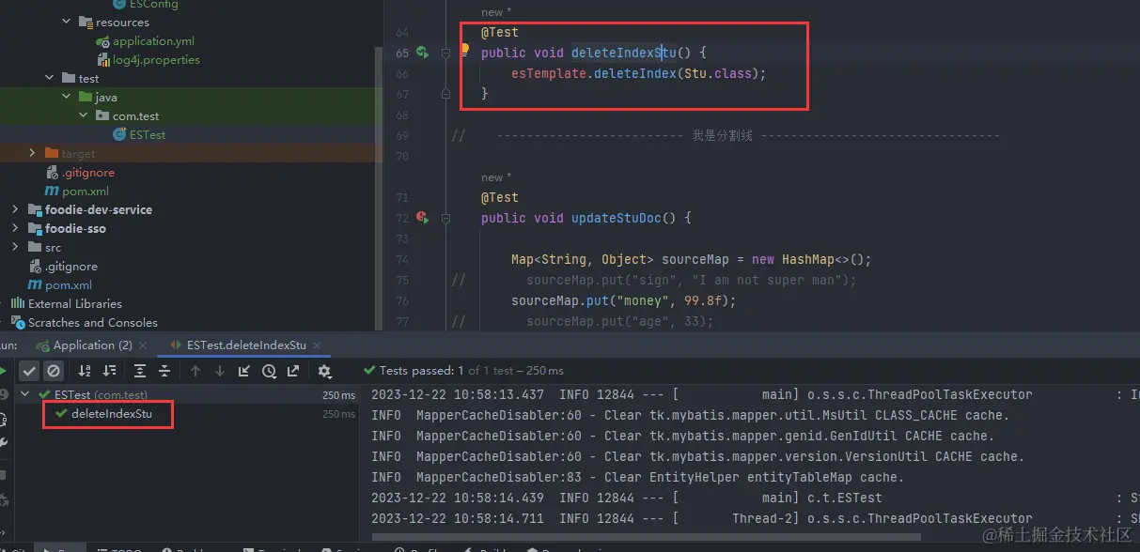This screenshot has width=1140, height=552.
Task: Collapse the com.test package arrow
Action: (x=83, y=115)
